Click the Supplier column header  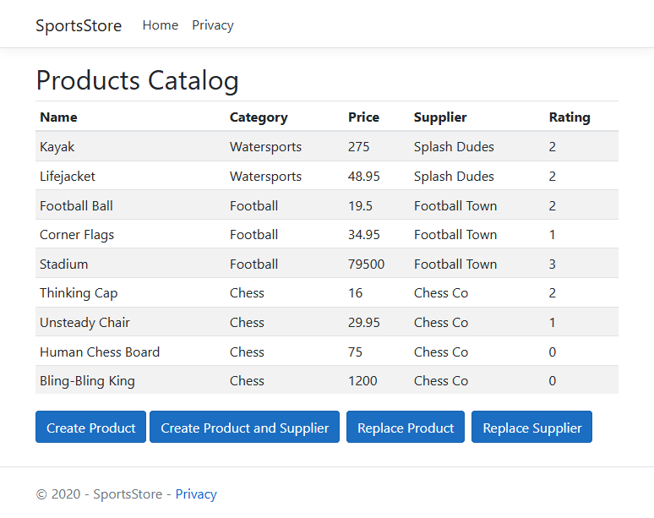[440, 117]
